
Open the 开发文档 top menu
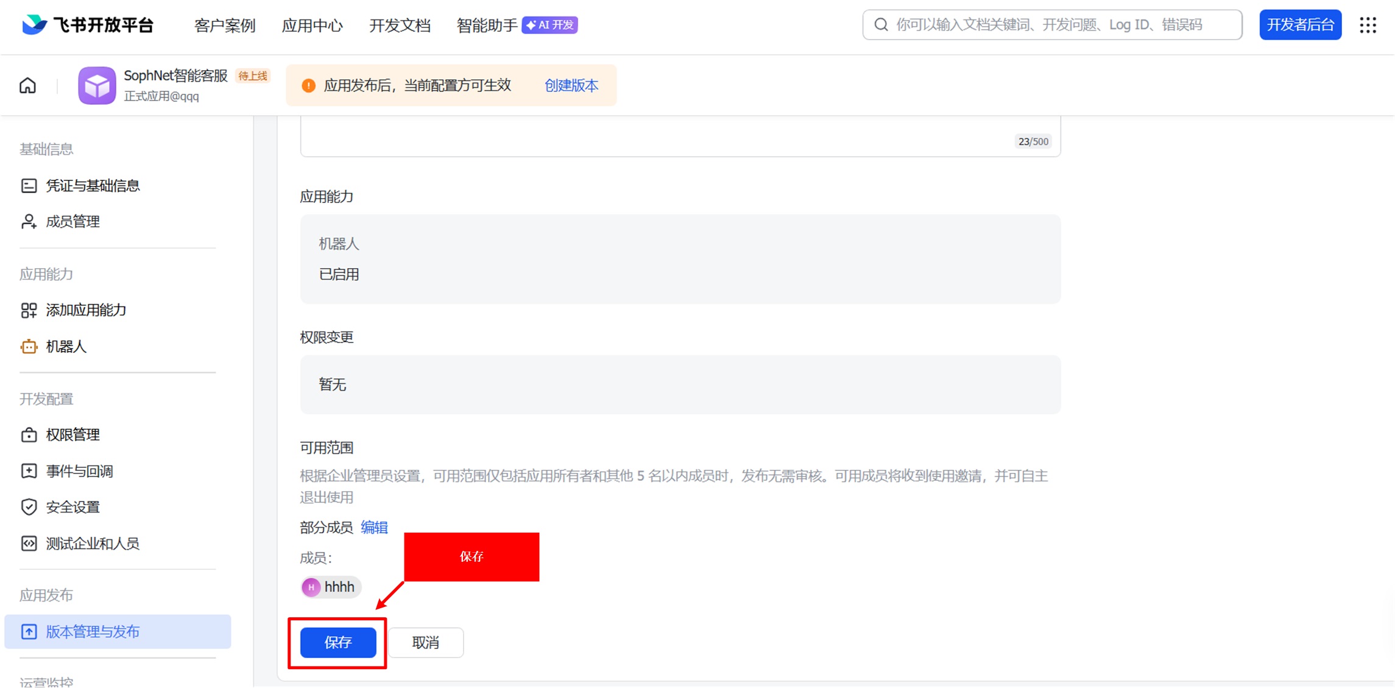400,26
